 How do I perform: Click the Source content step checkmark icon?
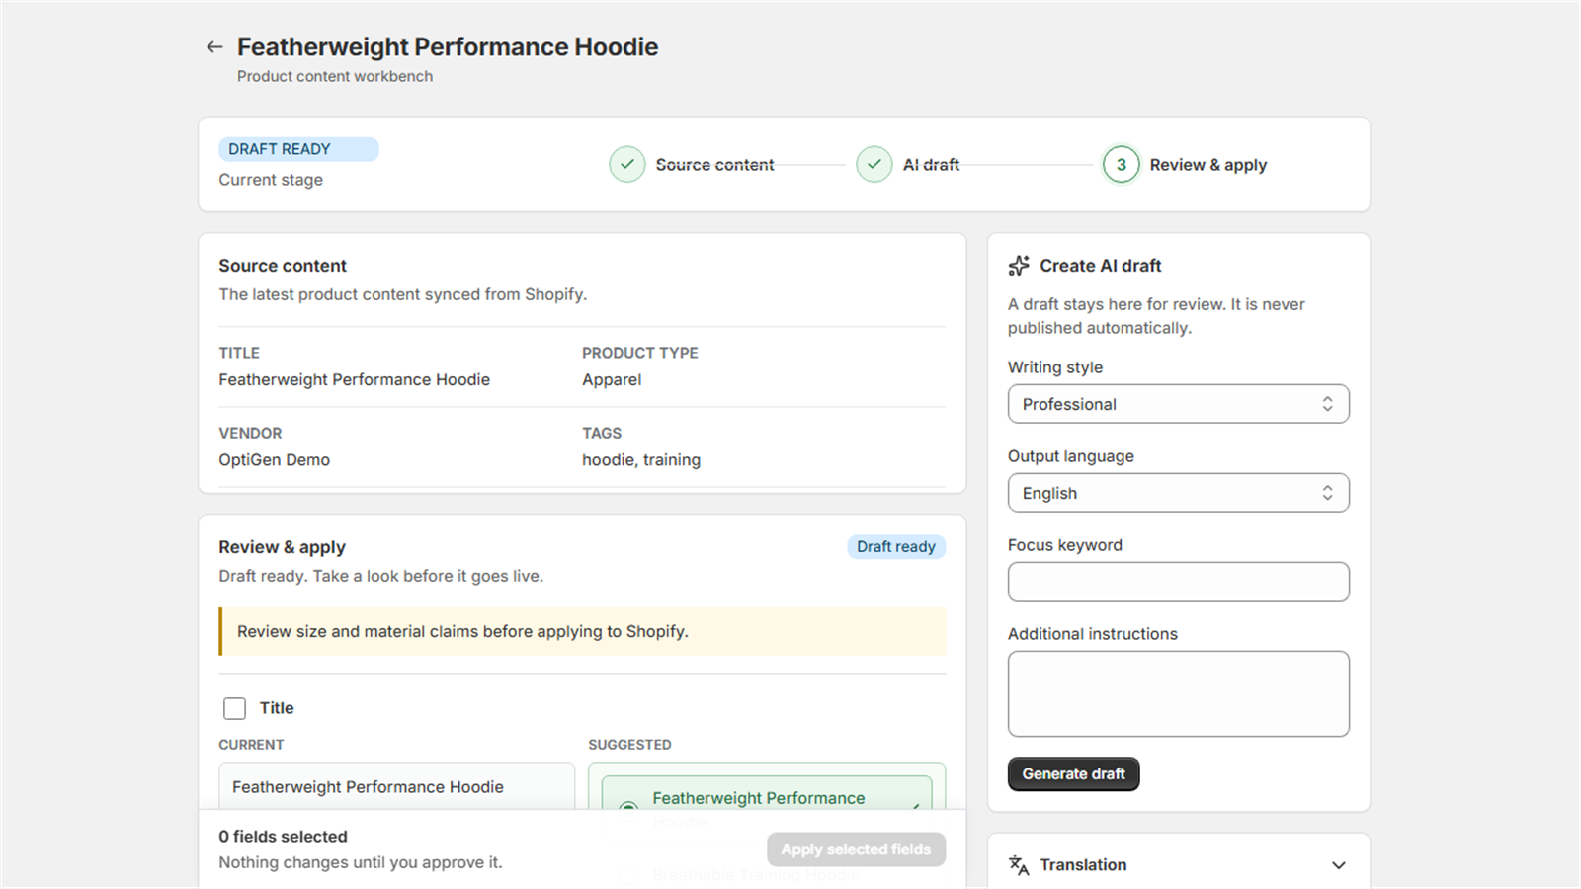627,165
